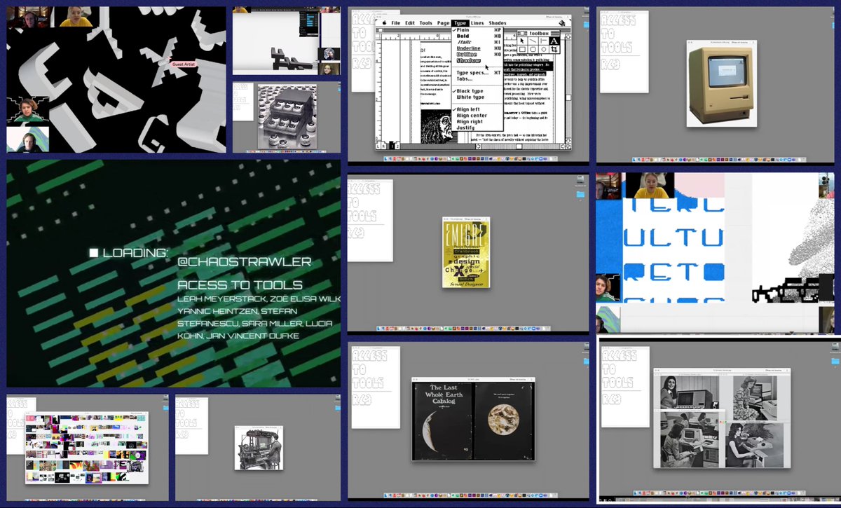Click the LOADING: text
Viewport: 841px width, 508px height.
(x=135, y=253)
